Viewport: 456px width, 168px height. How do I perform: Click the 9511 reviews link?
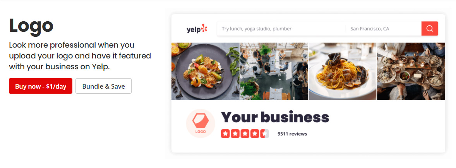(x=292, y=134)
